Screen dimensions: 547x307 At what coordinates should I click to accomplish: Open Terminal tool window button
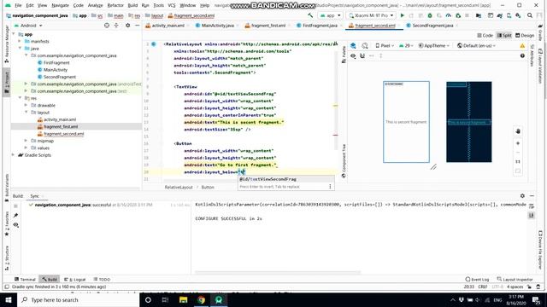(x=25, y=279)
